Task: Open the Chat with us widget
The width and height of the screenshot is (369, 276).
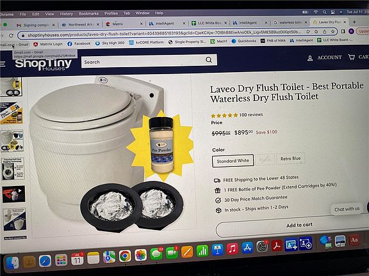Action: click(347, 209)
